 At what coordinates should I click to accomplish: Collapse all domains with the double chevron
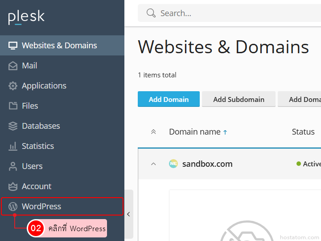click(153, 132)
